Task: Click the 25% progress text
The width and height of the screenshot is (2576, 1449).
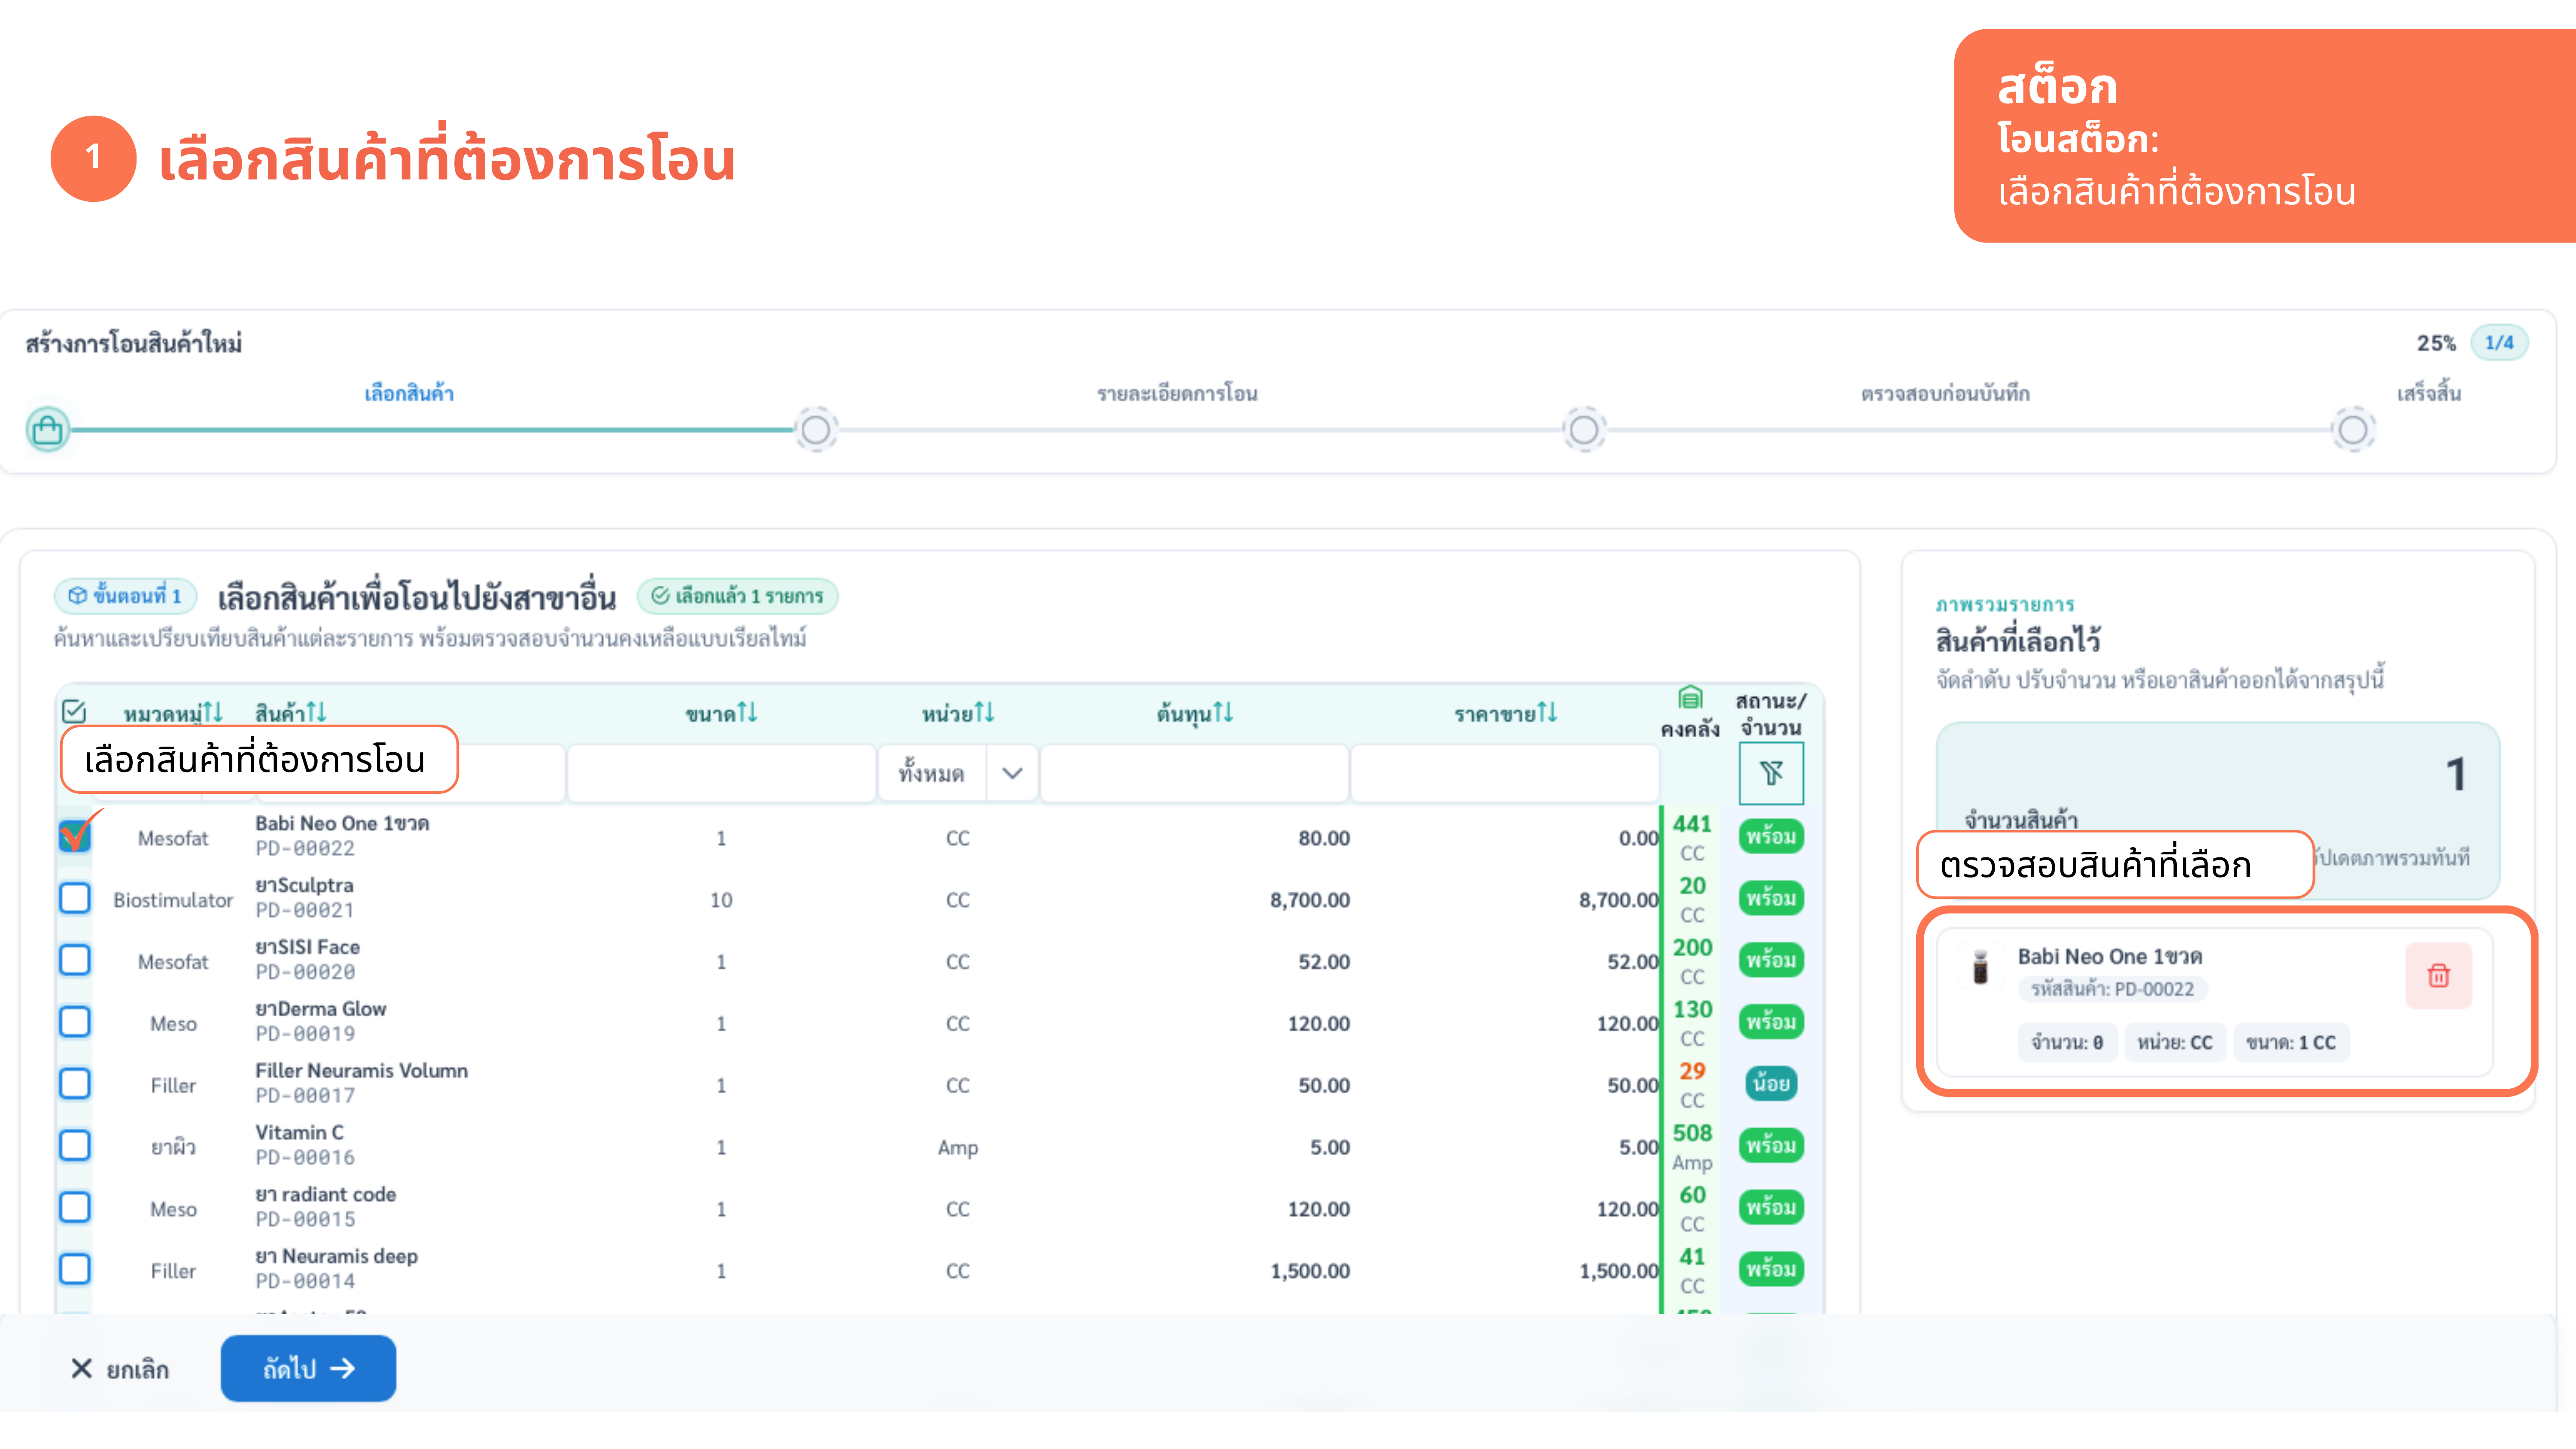Action: tap(2436, 343)
